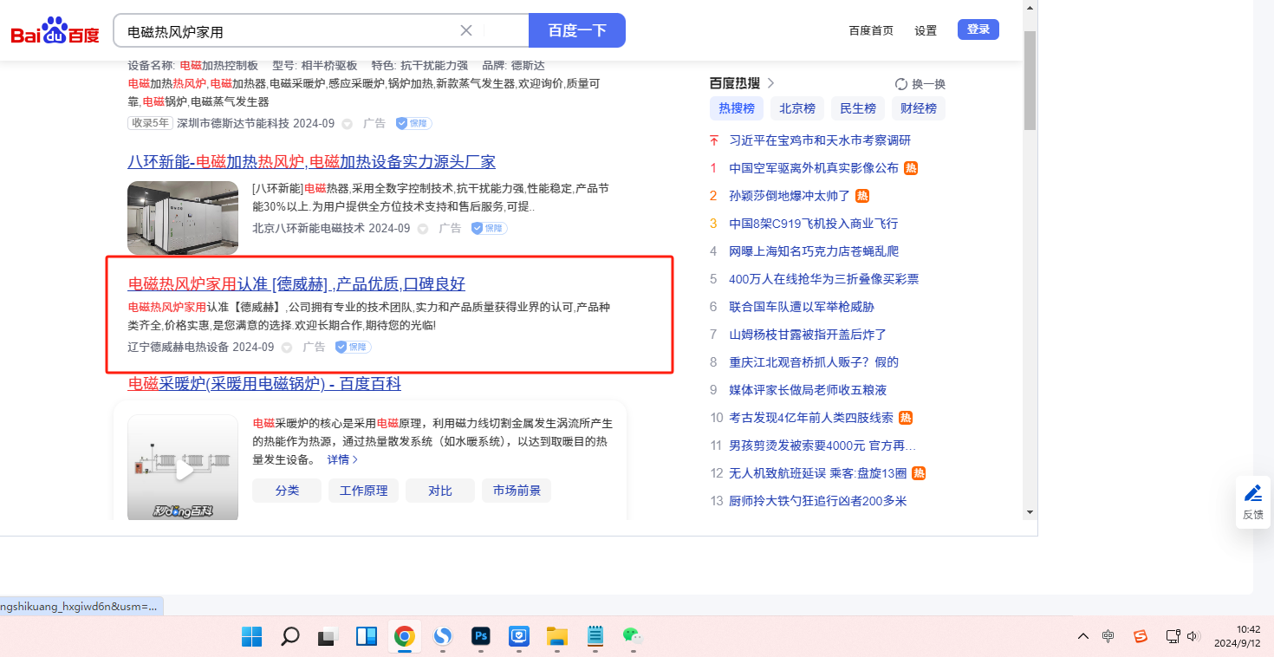Switch to the 北京榜 tab
Viewport: 1274px width, 657px height.
[796, 108]
